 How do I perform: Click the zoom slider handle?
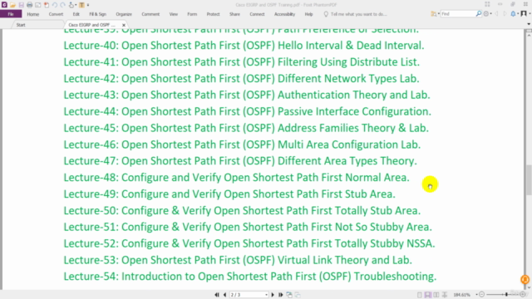(506, 295)
